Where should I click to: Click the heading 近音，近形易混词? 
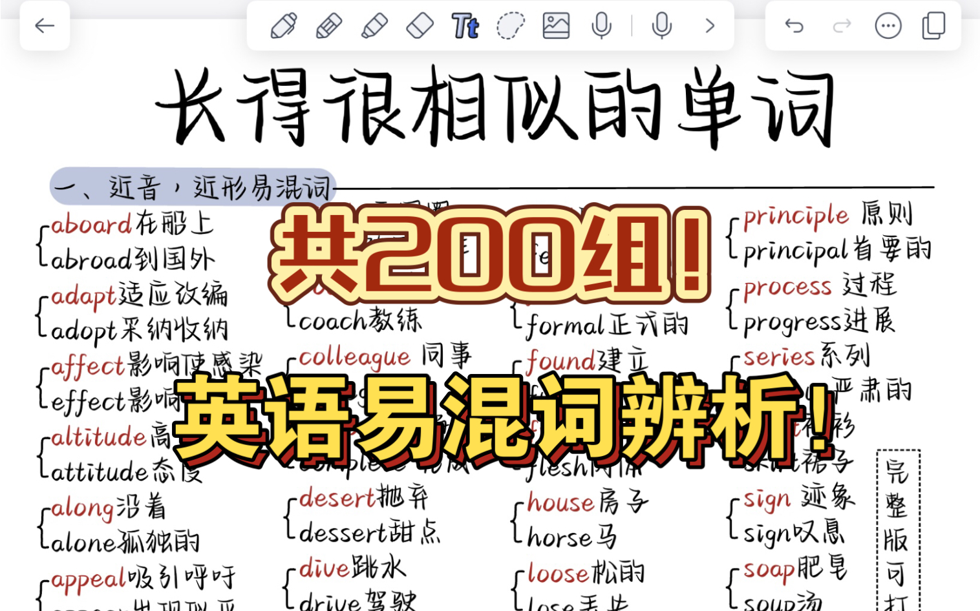tap(193, 187)
